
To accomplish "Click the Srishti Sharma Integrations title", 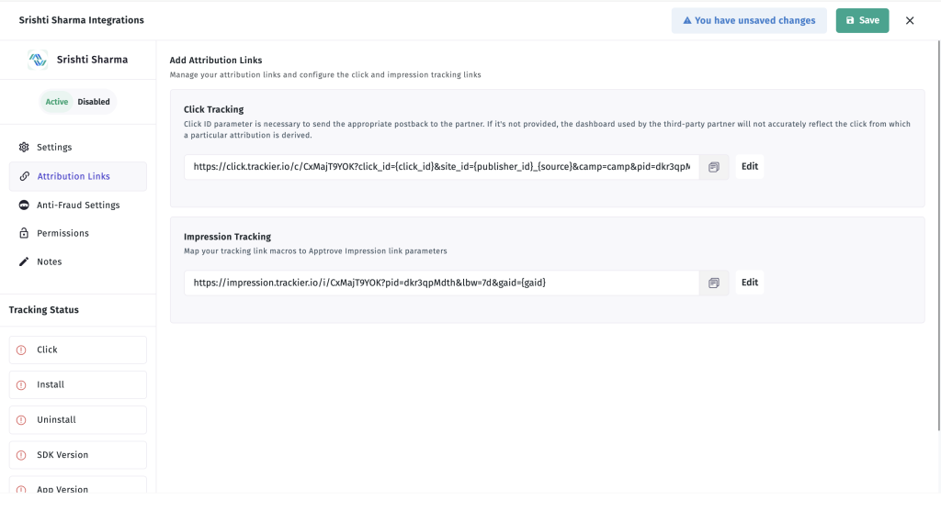I will click(82, 20).
